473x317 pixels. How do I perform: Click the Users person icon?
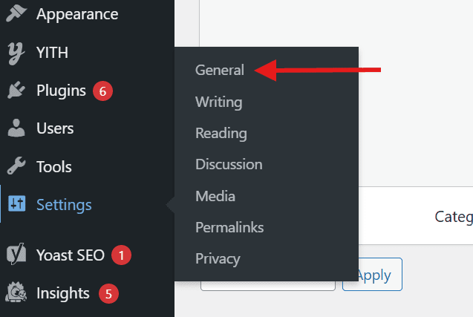point(16,128)
